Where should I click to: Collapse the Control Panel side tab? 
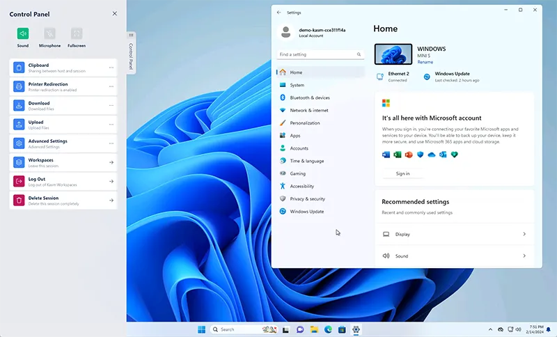(x=131, y=52)
